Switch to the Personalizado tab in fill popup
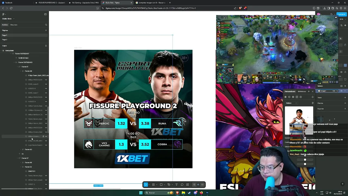348x196 pixels. tap(290, 91)
